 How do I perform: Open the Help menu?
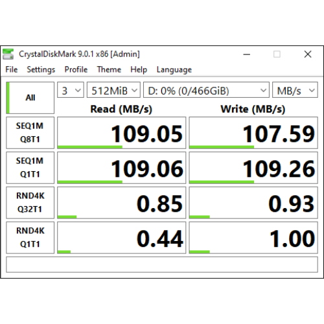(139, 69)
